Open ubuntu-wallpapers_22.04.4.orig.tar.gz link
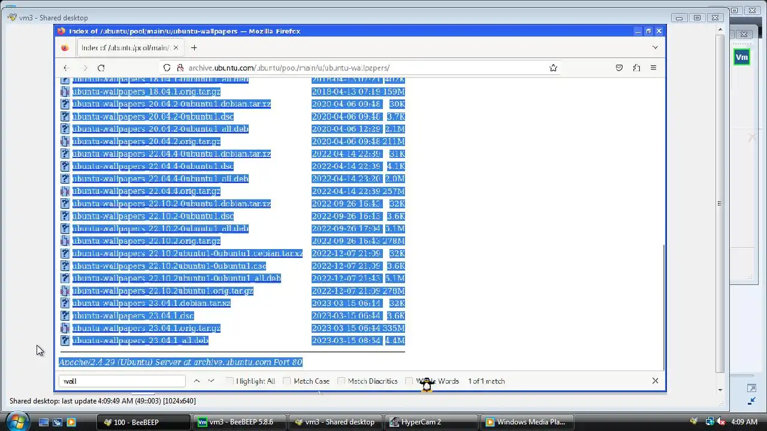Screen dimensions: 767x431 pyautogui.click(x=146, y=191)
